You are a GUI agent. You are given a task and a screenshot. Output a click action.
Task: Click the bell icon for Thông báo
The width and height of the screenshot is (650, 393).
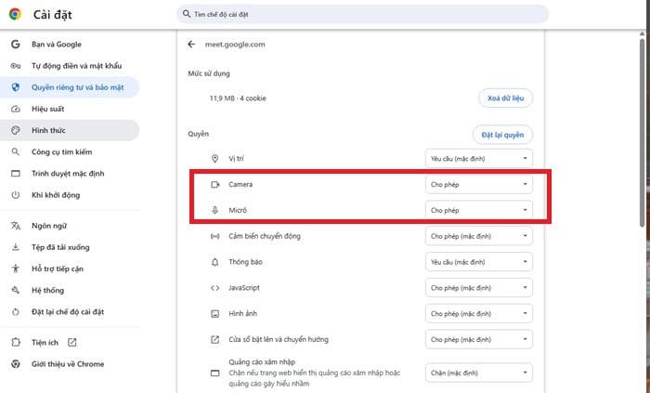tap(214, 262)
